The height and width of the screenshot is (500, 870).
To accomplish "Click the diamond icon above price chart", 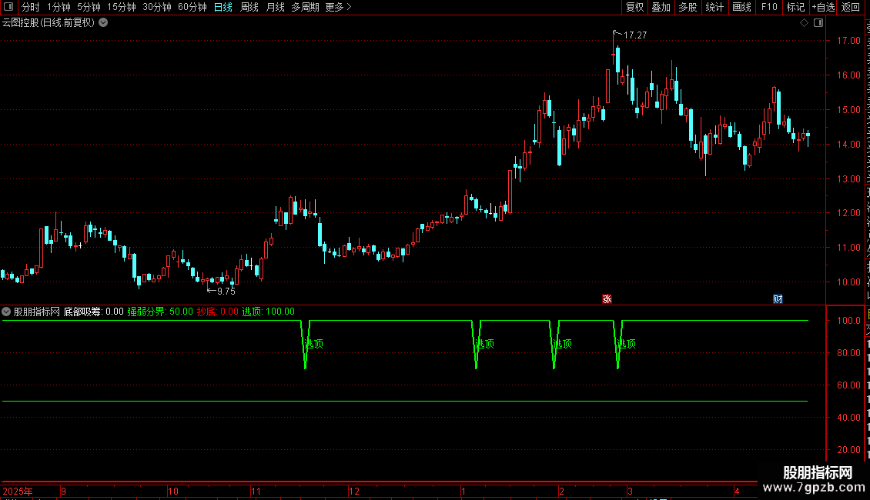I will [804, 23].
